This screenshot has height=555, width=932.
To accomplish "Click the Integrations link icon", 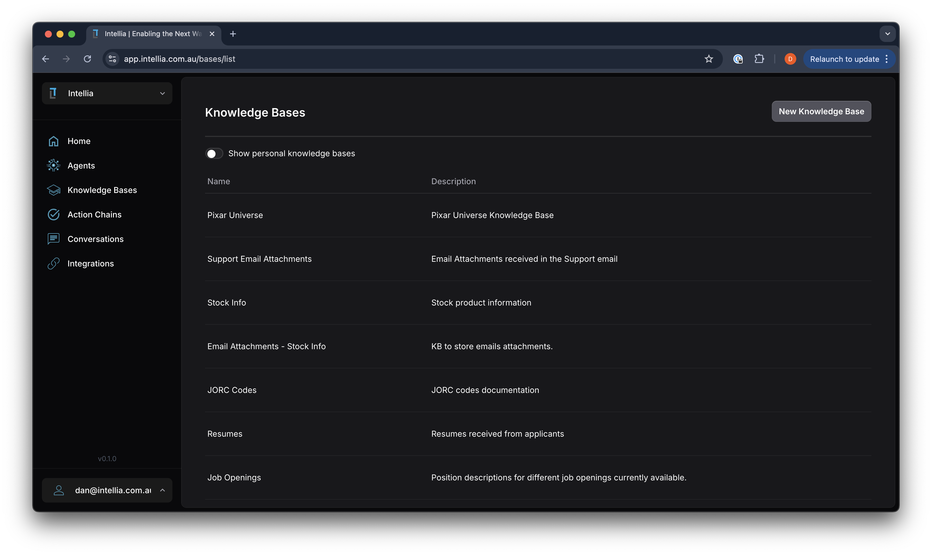I will 53,263.
